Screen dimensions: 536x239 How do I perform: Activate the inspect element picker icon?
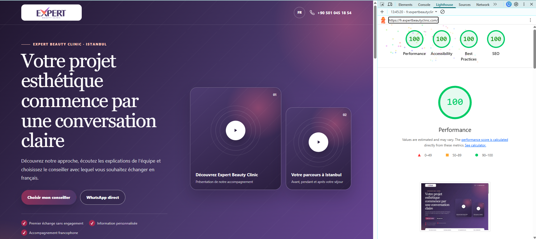point(382,4)
